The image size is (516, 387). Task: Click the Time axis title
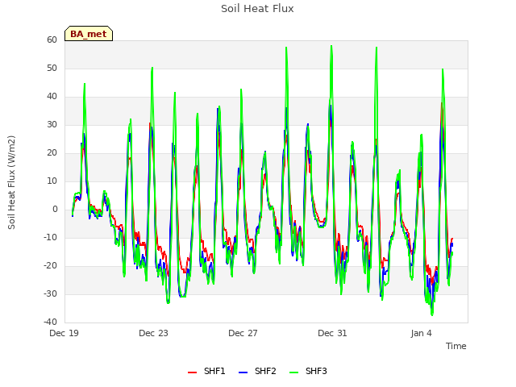(456, 346)
